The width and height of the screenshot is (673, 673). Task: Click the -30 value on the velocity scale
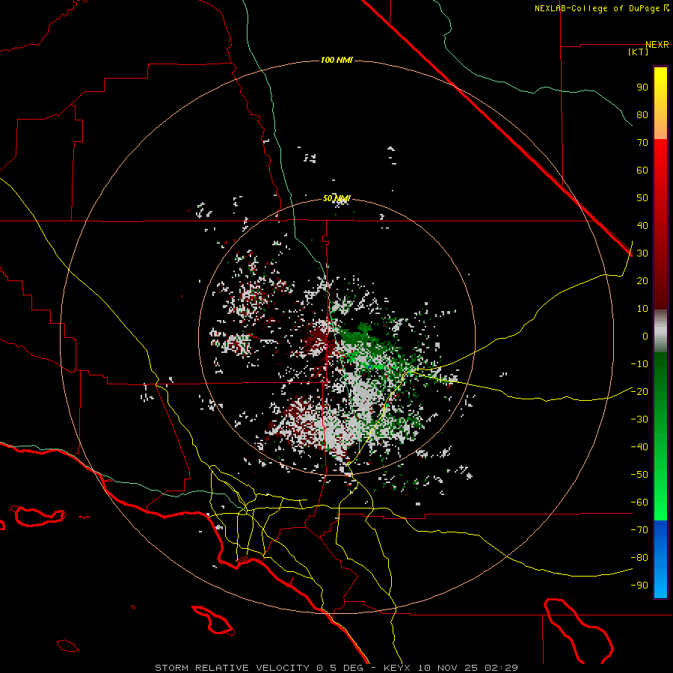click(639, 420)
